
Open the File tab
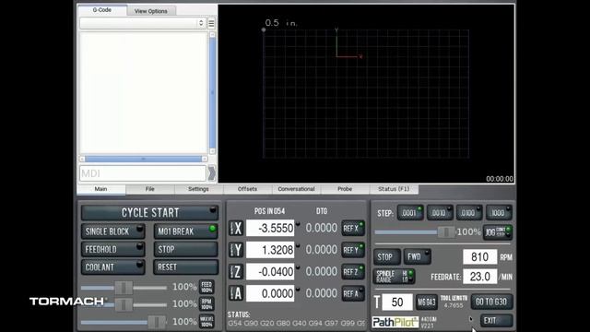[x=149, y=189]
